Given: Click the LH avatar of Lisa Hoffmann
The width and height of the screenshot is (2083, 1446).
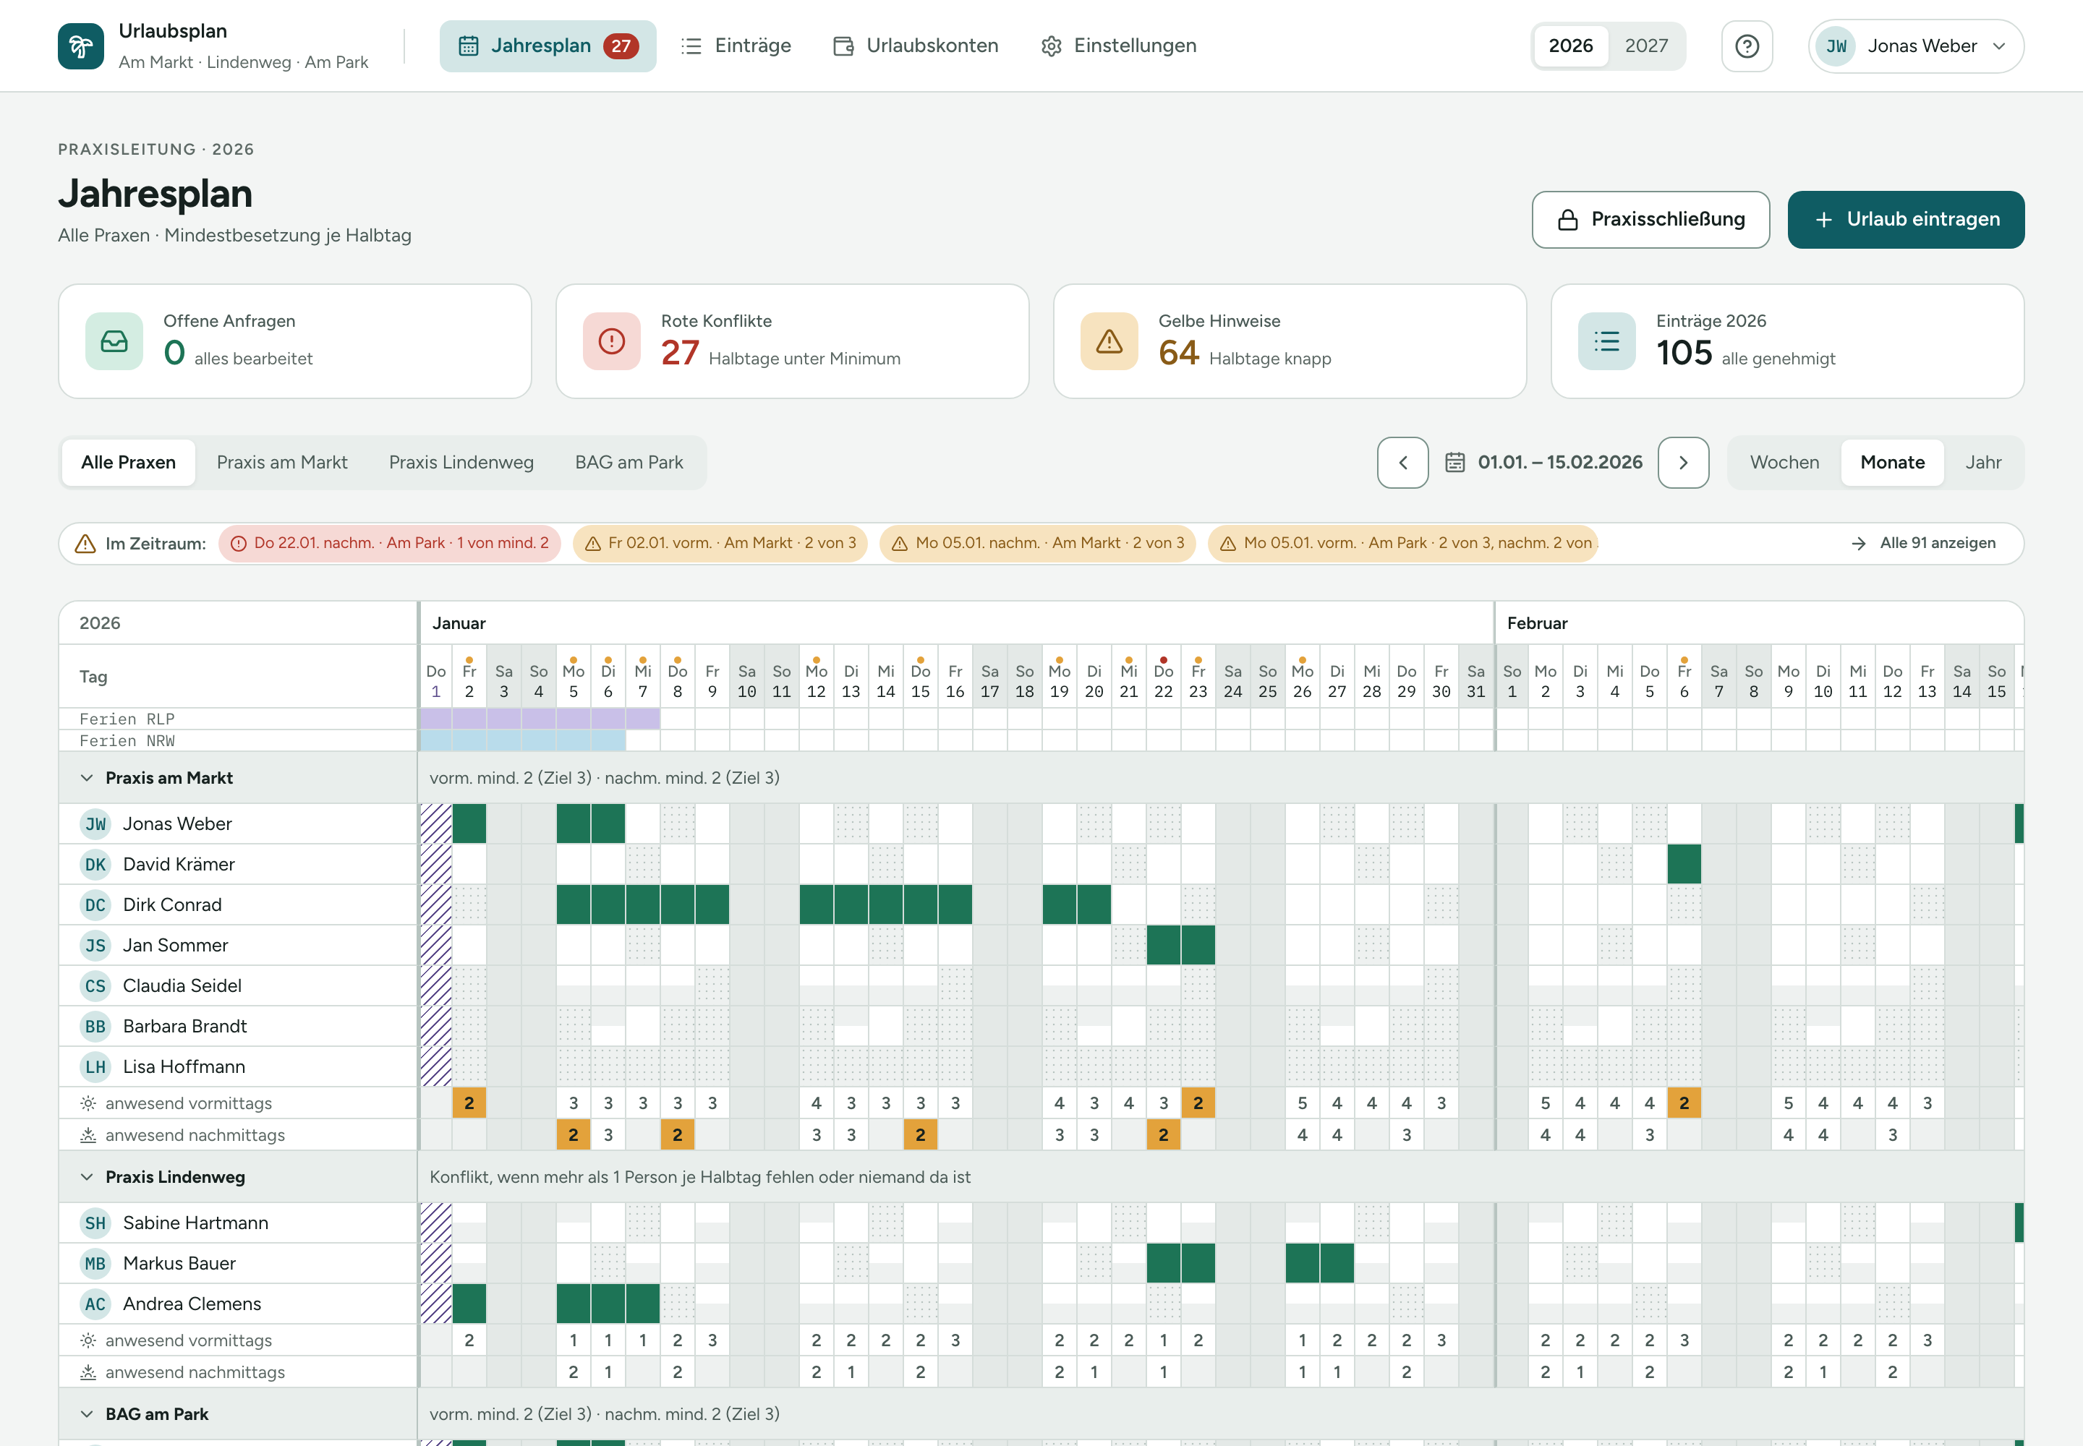Looking at the screenshot, I should (95, 1067).
